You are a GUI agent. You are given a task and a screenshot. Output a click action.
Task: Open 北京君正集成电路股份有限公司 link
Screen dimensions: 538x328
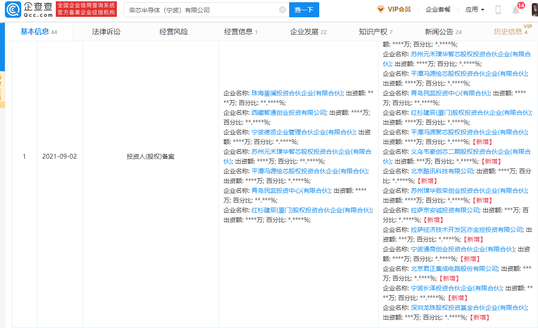(454, 269)
